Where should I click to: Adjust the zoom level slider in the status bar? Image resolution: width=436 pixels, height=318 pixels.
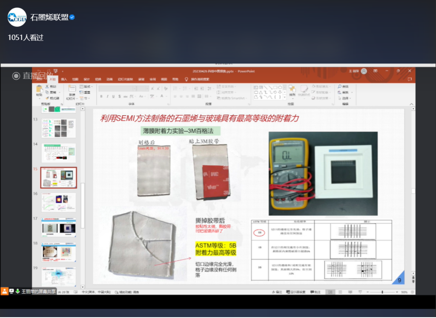382,292
